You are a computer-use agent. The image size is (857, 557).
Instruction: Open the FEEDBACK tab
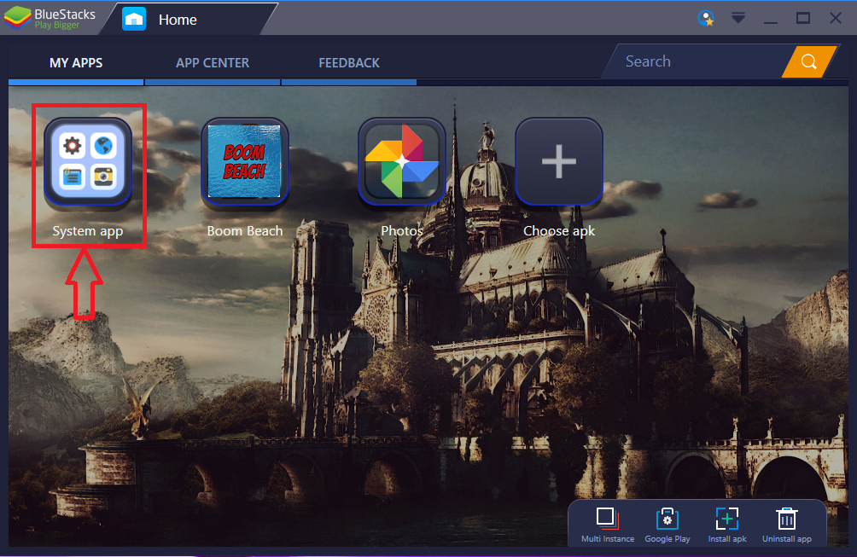(349, 63)
